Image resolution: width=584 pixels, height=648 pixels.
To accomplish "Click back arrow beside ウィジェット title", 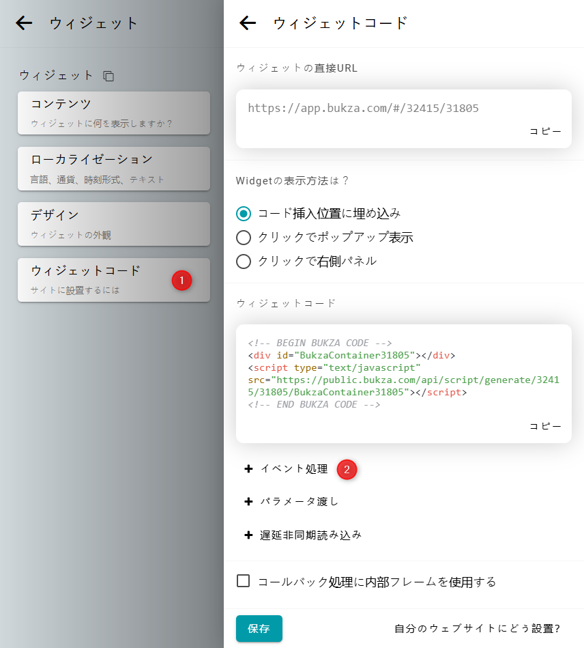I will [x=25, y=23].
